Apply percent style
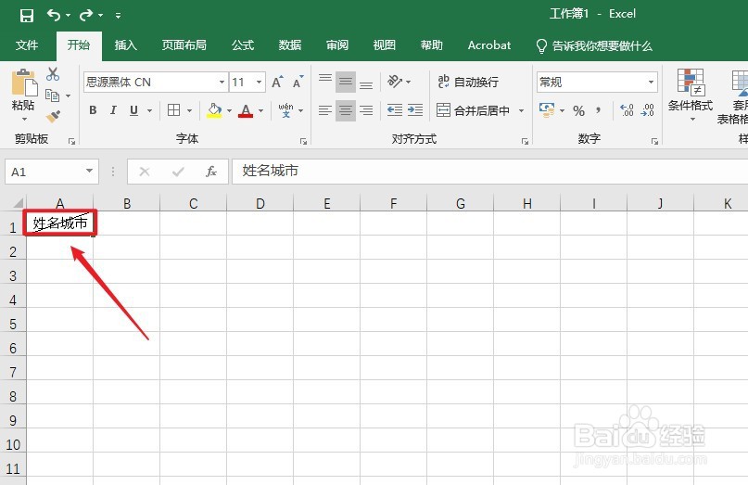Screen dimensions: 748x485 (579, 110)
